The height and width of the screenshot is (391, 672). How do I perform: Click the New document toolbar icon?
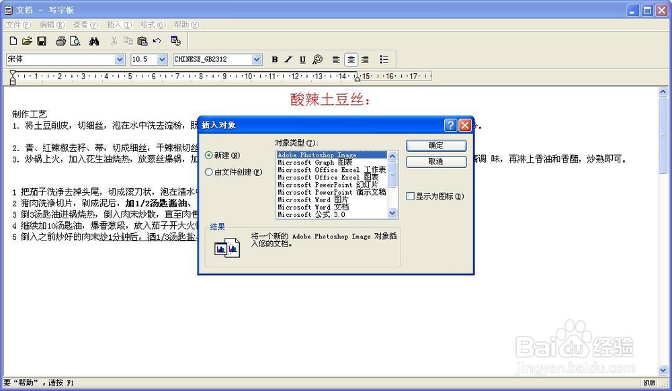tap(13, 41)
